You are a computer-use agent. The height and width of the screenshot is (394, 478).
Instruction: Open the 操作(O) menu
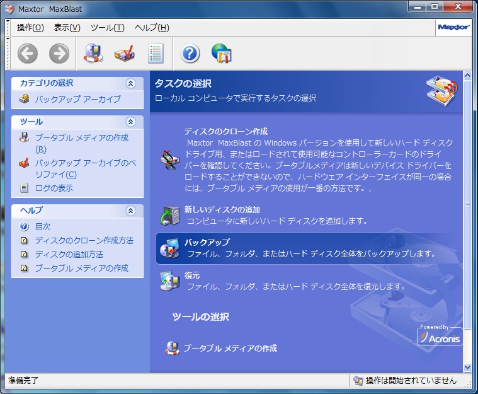coord(30,28)
